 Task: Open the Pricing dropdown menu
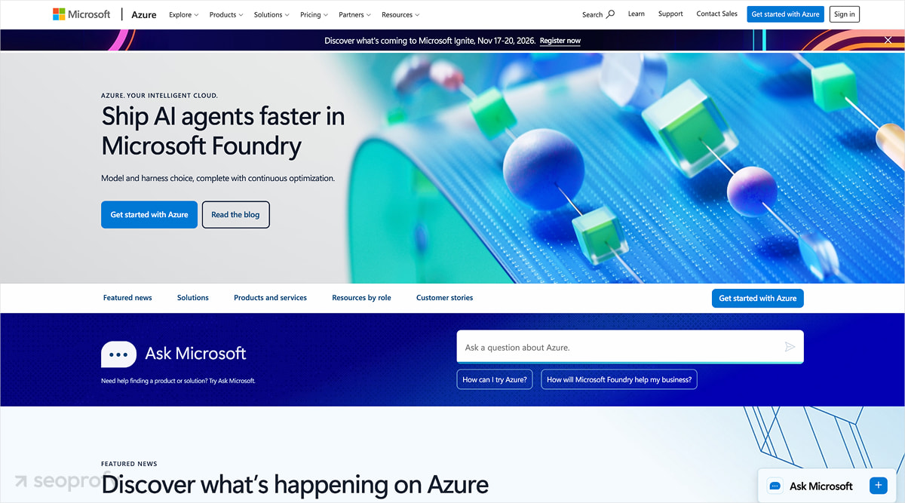[x=314, y=14]
